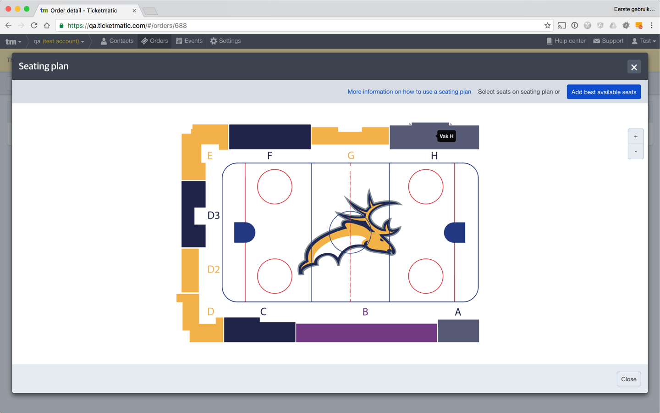Click the Cast icon in toolbar

561,25
